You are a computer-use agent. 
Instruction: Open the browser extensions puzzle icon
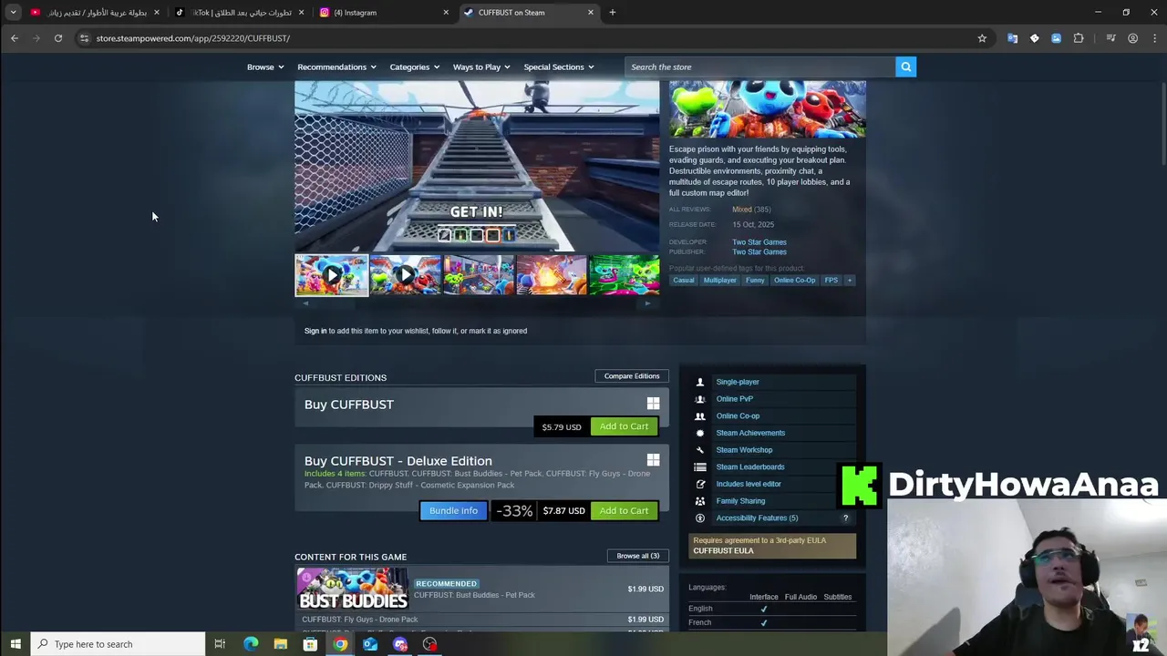1079,38
